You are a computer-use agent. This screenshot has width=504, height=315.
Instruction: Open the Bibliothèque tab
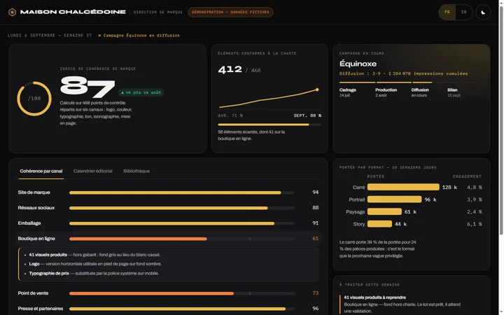pyautogui.click(x=136, y=171)
